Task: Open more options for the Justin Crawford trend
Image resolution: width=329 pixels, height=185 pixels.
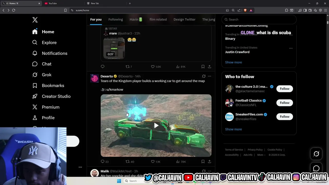Action: click(291, 48)
